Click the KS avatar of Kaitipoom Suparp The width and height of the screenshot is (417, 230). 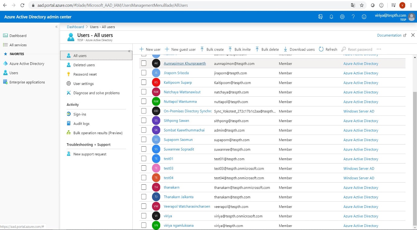coord(156,83)
